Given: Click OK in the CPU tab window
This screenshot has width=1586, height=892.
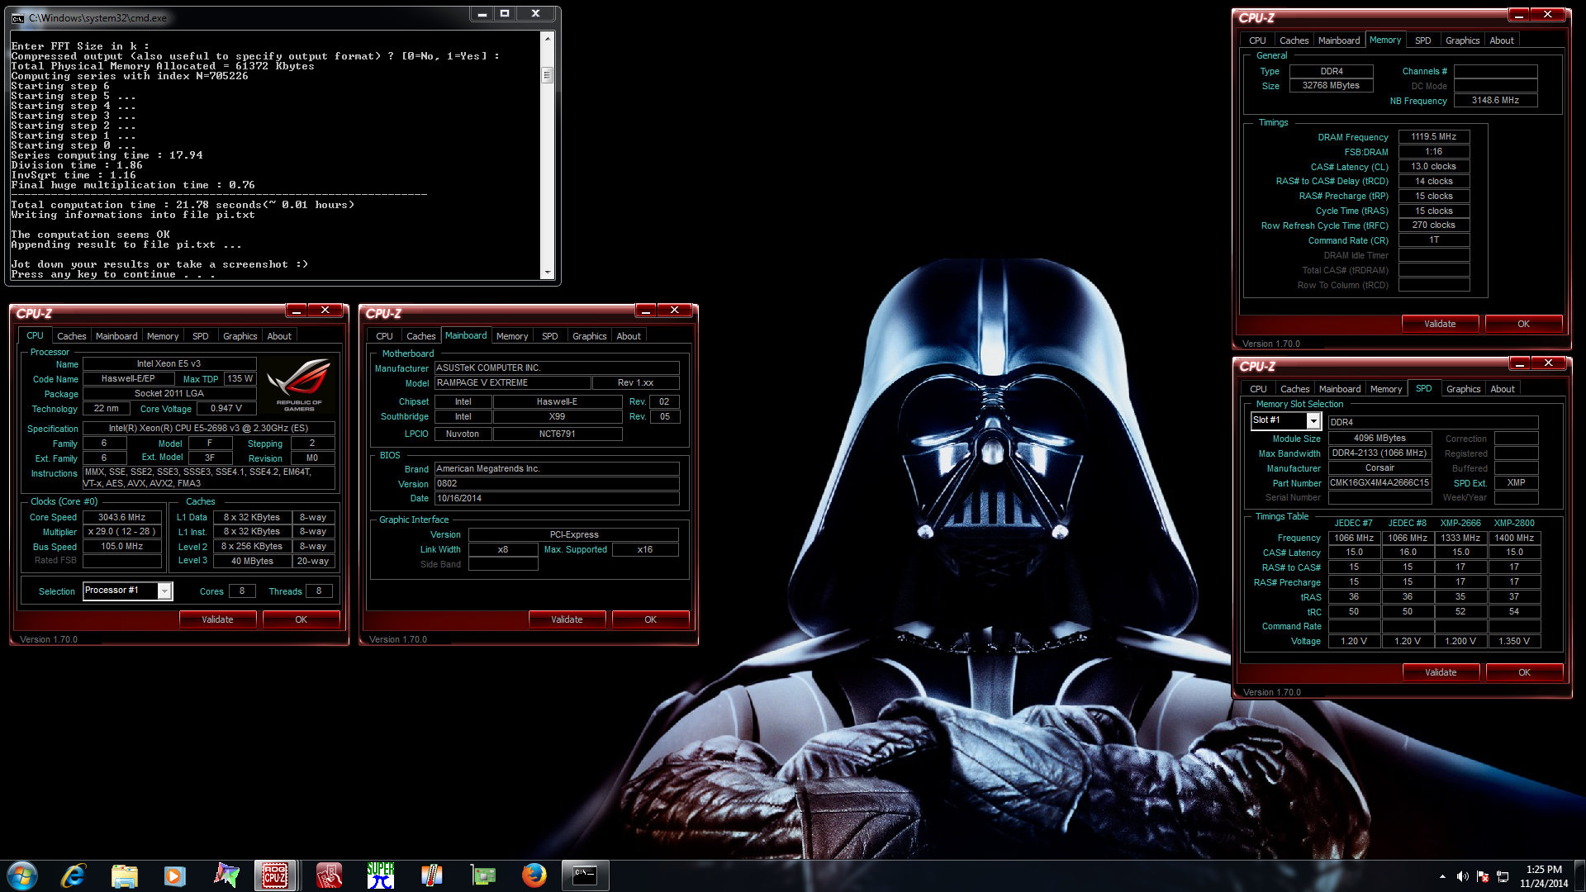Looking at the screenshot, I should (301, 619).
